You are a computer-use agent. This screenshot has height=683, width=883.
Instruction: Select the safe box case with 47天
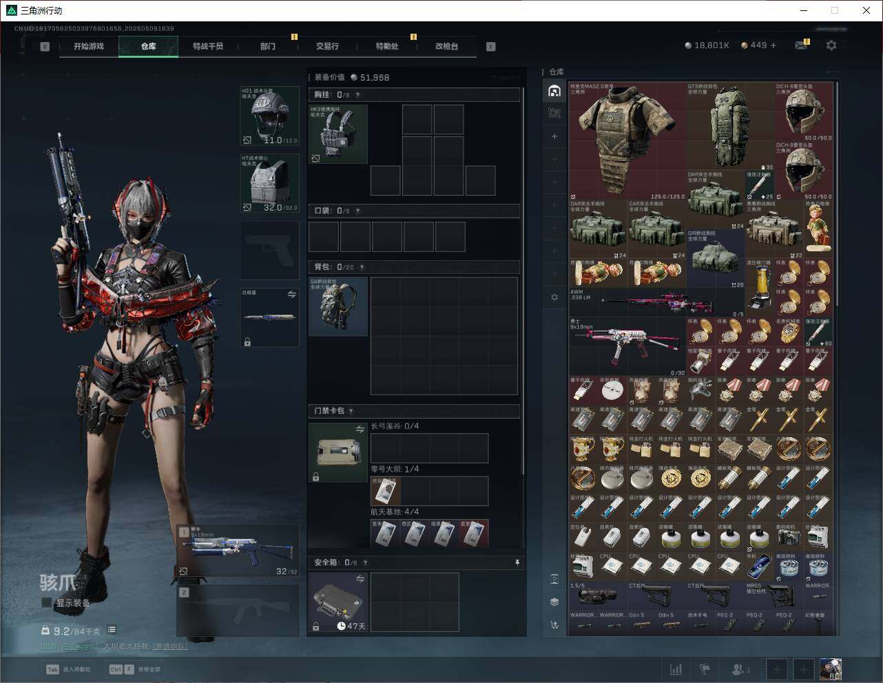pos(338,602)
